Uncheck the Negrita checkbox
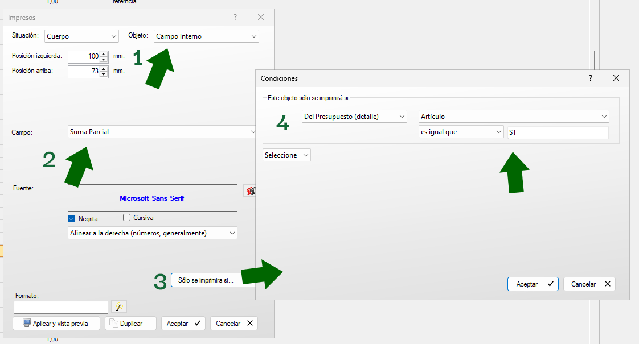Screen dimensions: 639x344 [x=72, y=219]
